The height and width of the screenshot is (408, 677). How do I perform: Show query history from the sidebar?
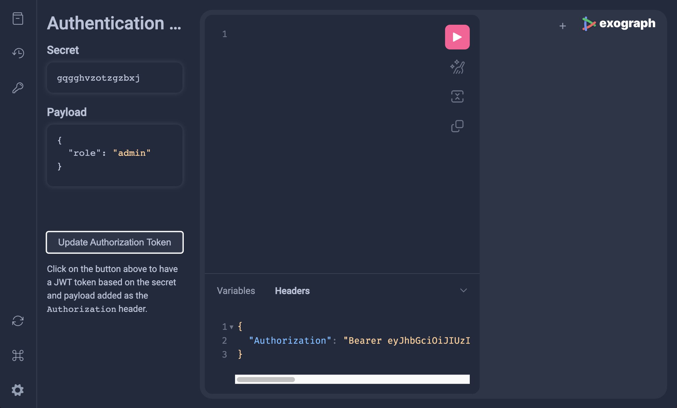(18, 53)
